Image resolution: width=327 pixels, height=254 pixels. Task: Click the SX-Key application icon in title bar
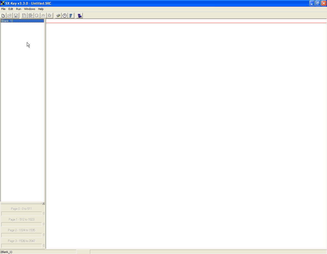point(3,3)
